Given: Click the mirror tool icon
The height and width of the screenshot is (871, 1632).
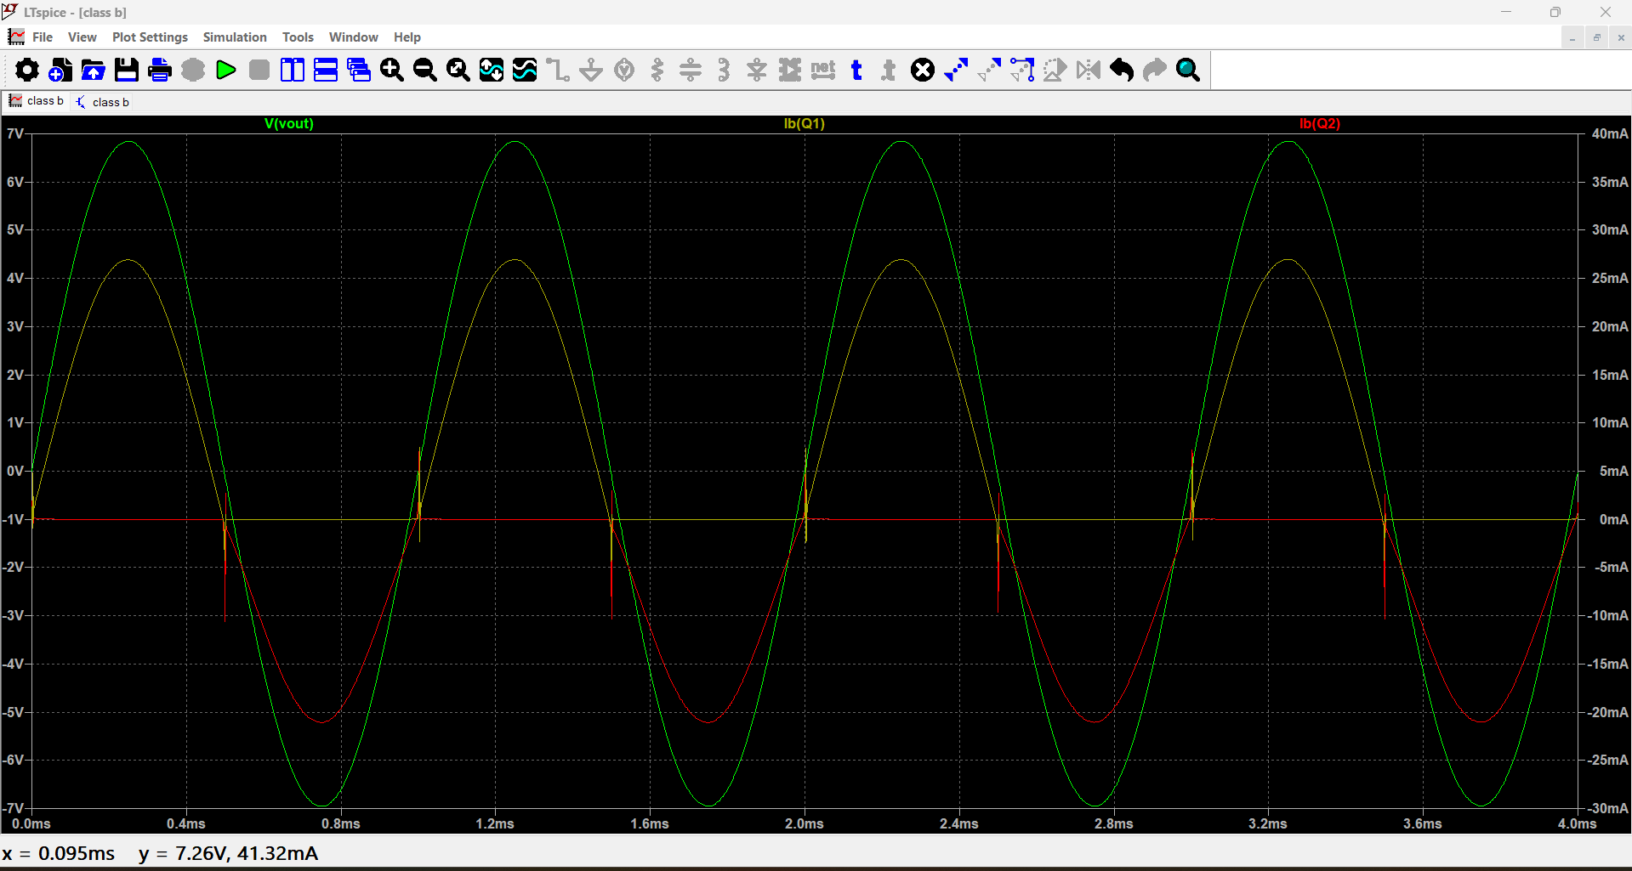Looking at the screenshot, I should coord(1089,70).
